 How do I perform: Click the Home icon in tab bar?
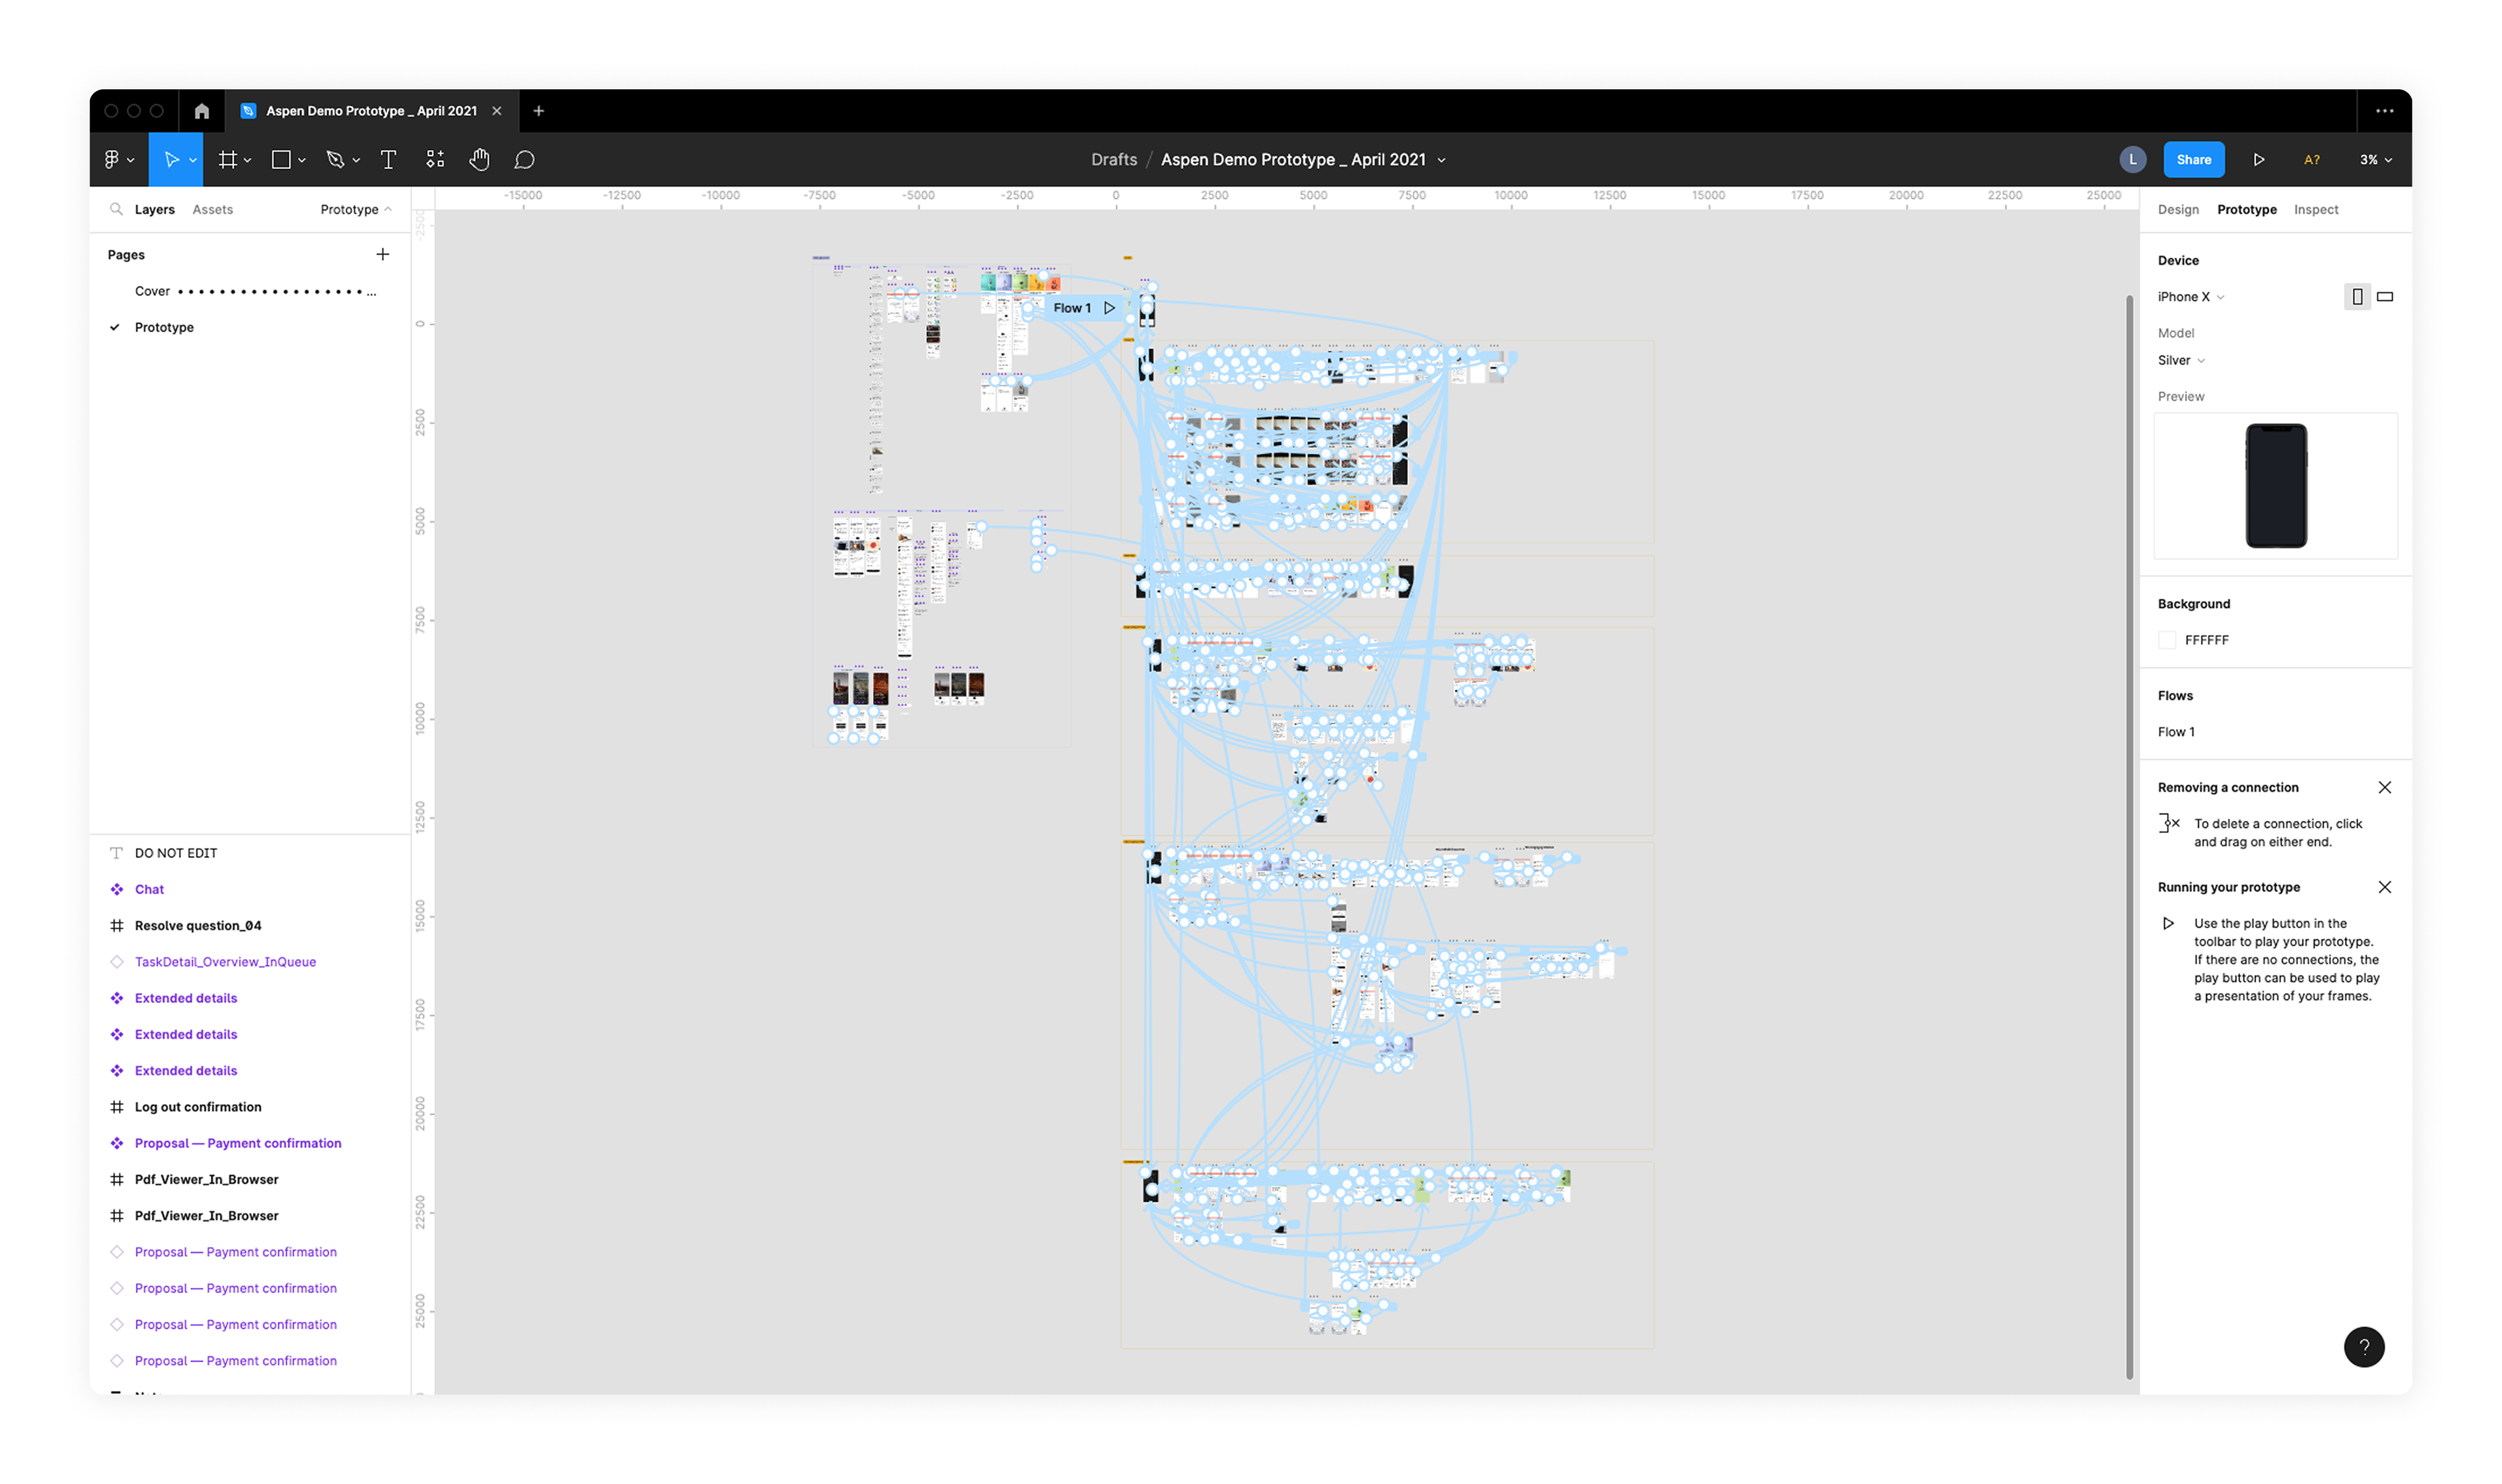(x=201, y=111)
